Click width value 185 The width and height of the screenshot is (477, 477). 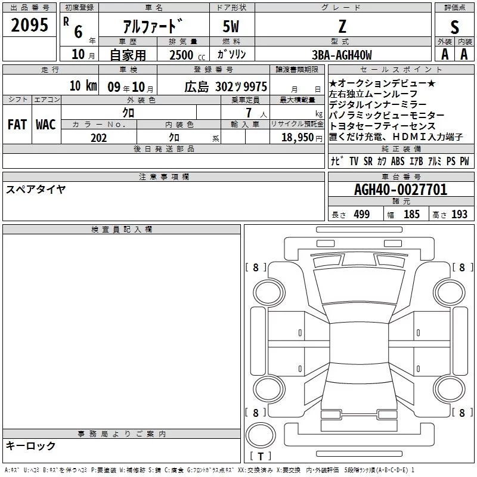[411, 215]
